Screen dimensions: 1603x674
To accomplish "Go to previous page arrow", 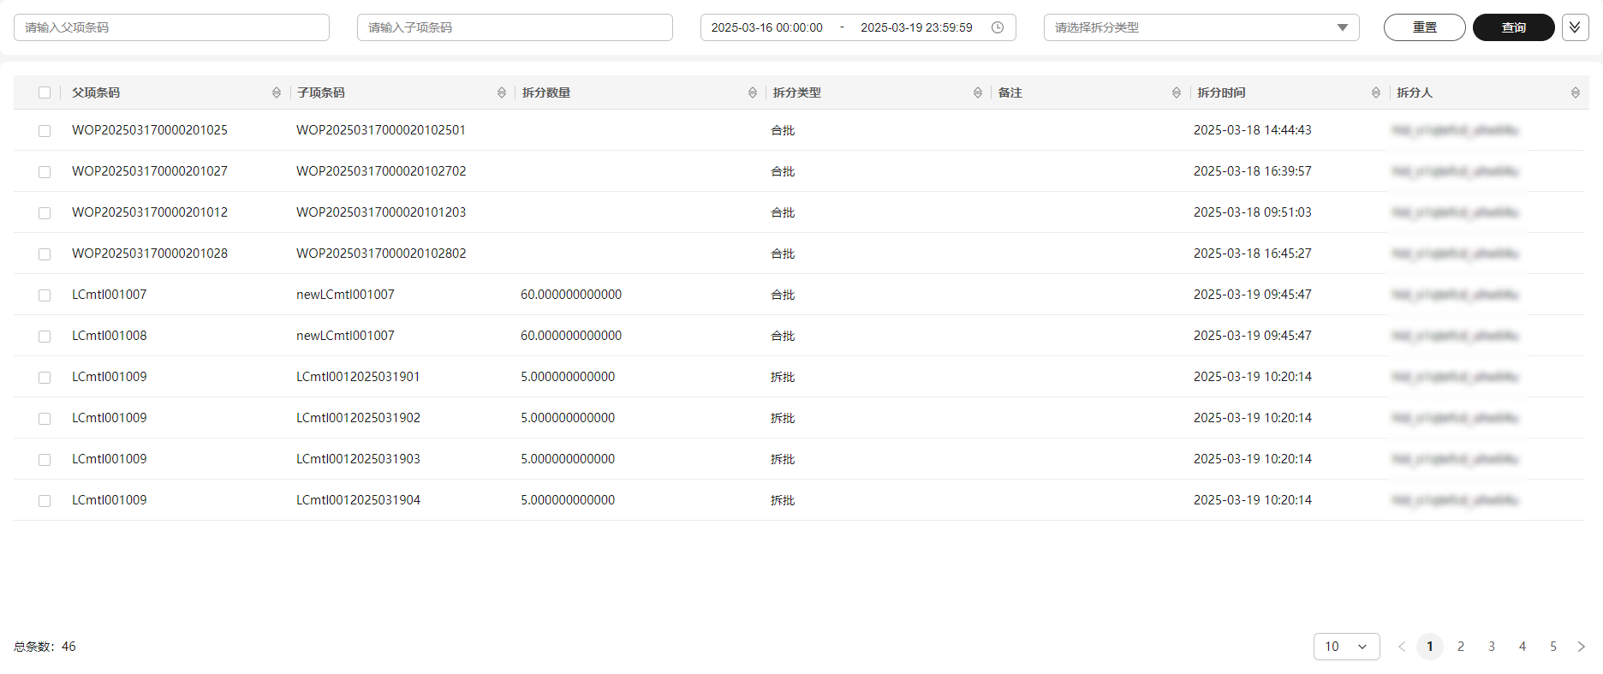I will [x=1402, y=647].
